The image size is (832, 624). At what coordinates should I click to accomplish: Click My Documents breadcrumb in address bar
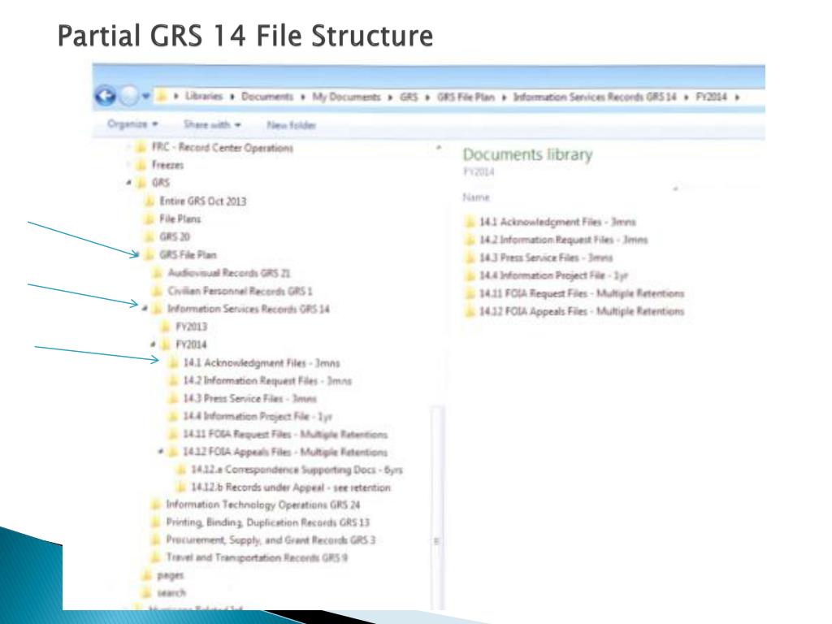346,97
